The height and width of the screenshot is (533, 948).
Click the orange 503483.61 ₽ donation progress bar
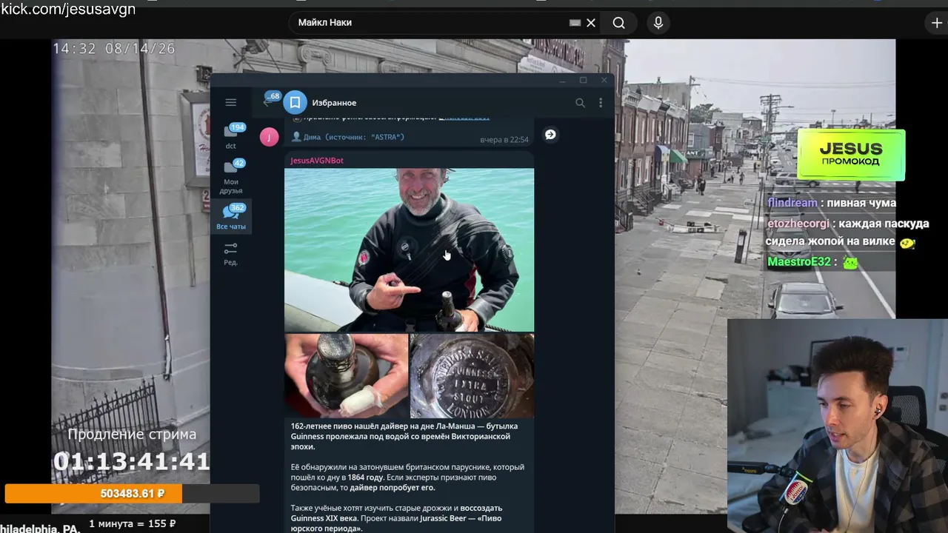point(132,494)
